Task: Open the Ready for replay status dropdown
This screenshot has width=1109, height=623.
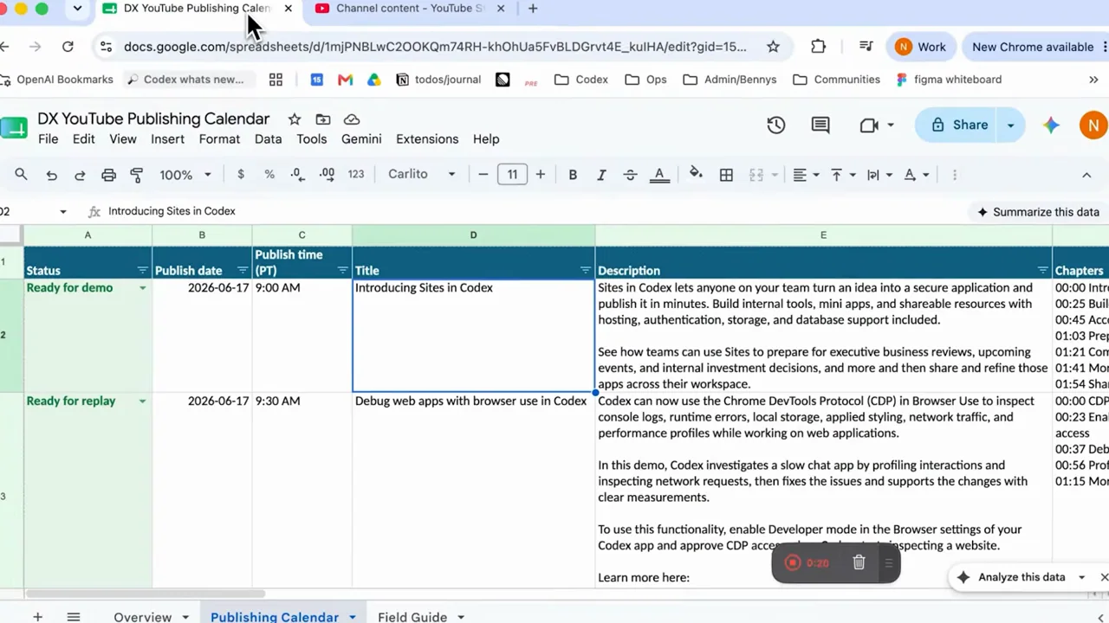Action: pyautogui.click(x=142, y=401)
